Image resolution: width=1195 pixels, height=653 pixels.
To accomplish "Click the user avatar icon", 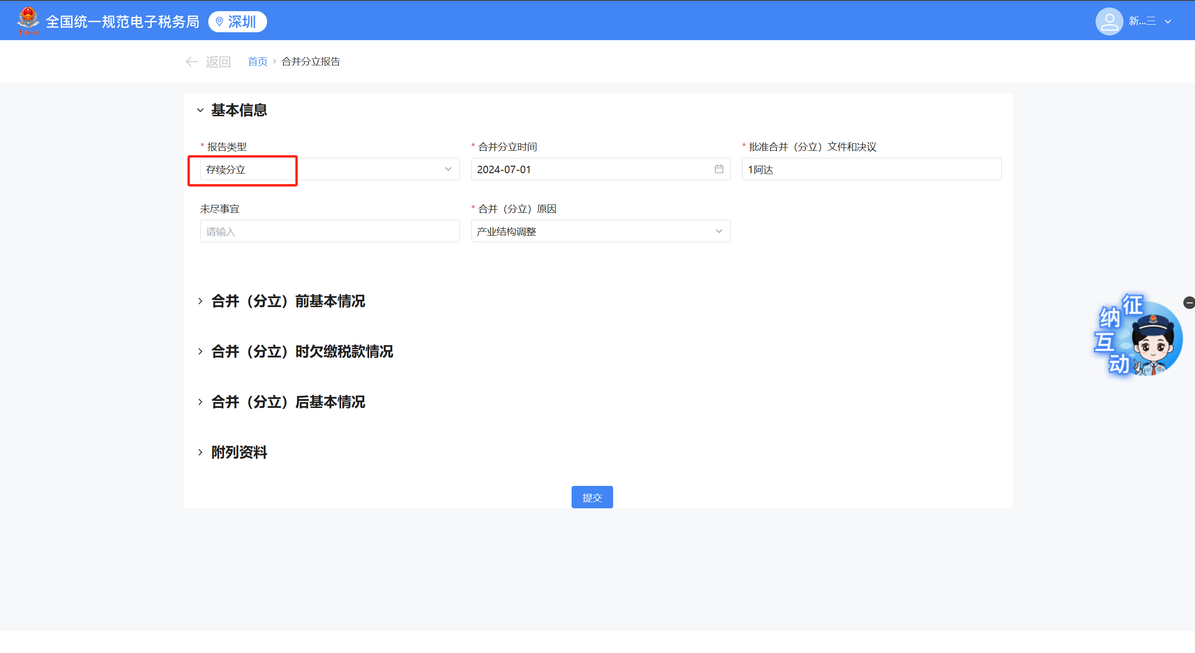I will point(1109,21).
